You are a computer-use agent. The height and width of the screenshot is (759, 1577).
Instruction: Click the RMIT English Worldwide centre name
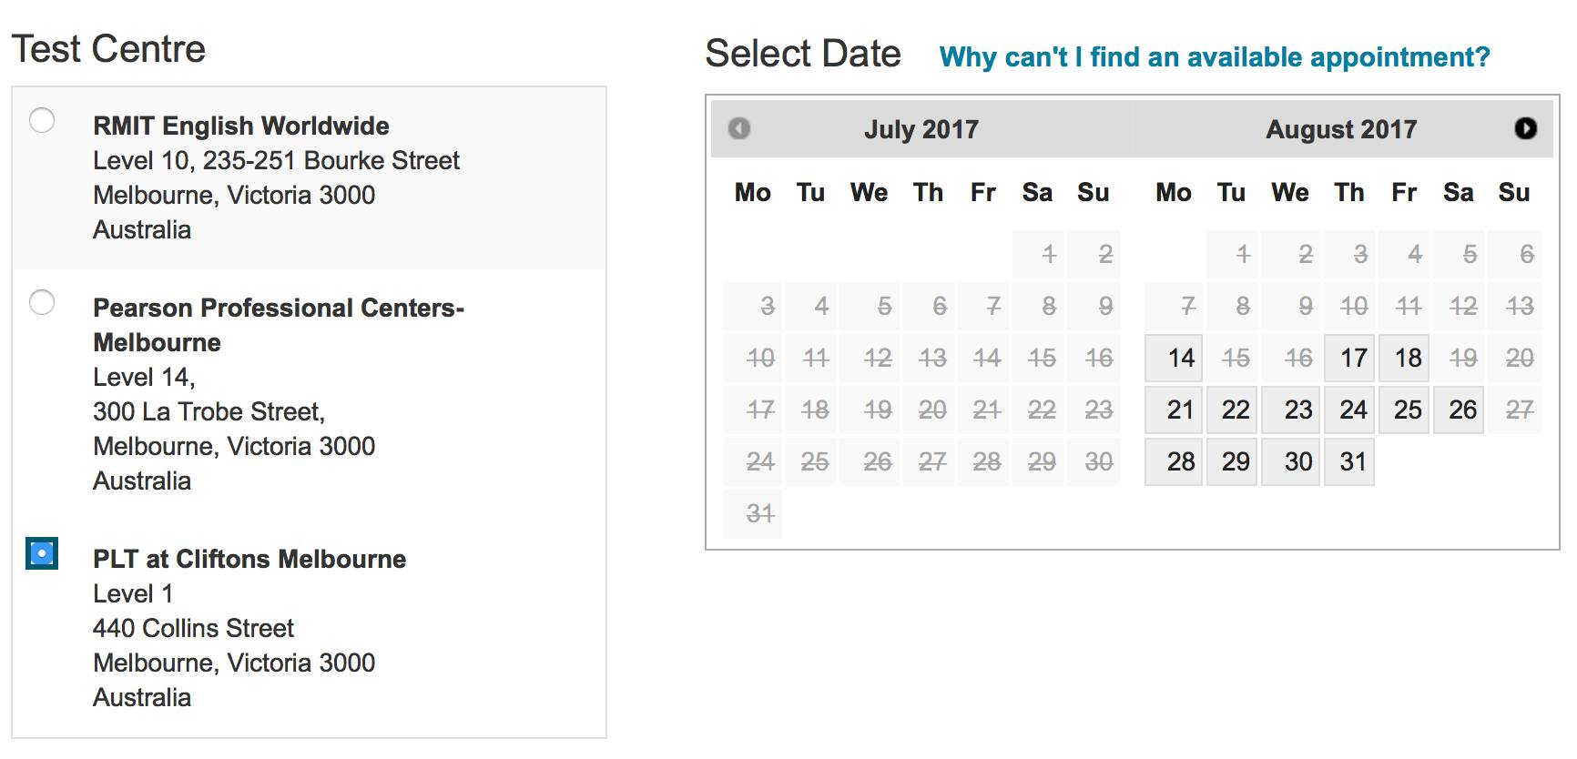point(240,126)
